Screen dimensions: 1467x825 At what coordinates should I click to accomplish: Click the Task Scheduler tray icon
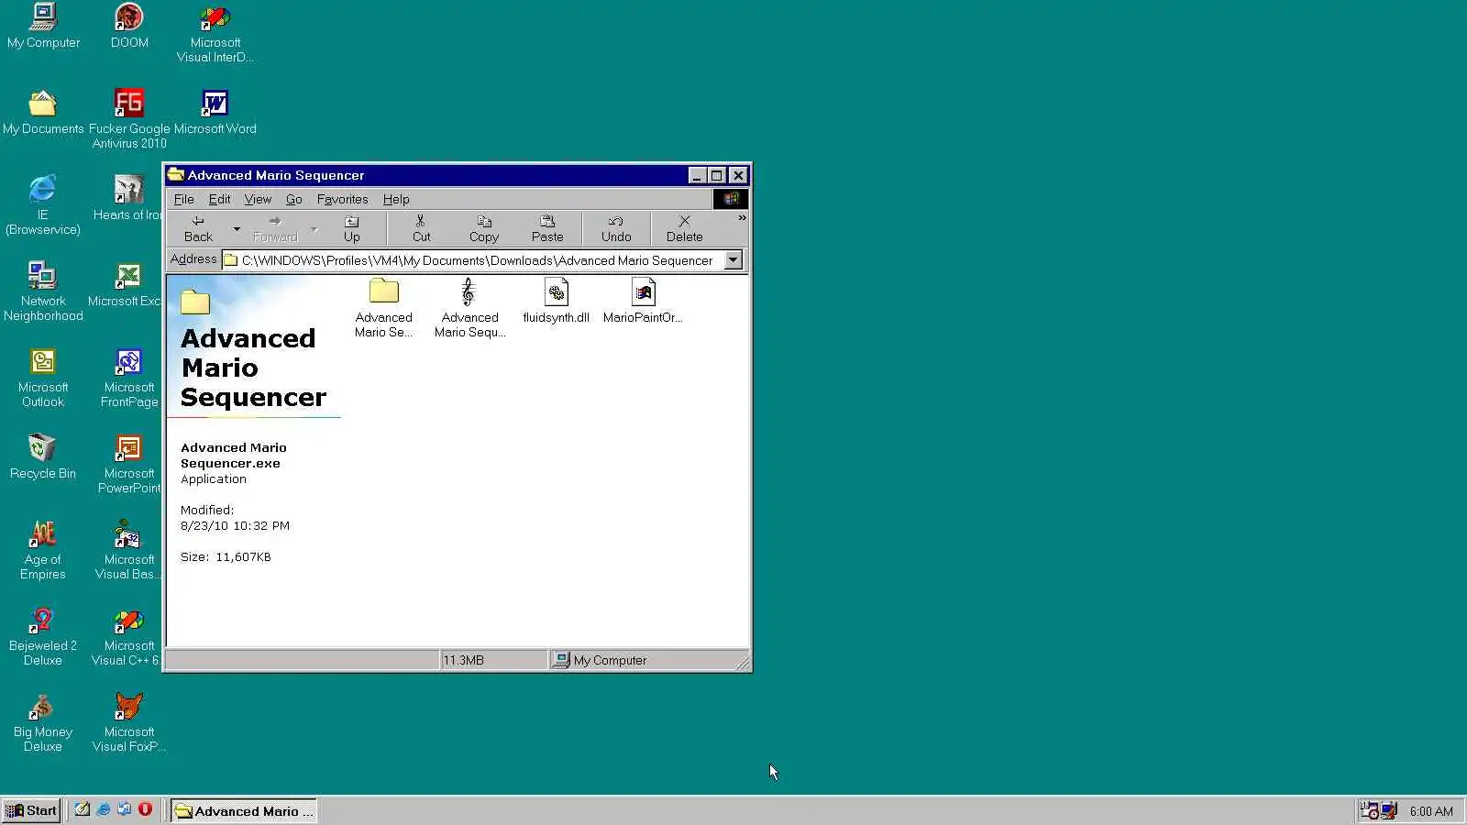(x=1369, y=810)
